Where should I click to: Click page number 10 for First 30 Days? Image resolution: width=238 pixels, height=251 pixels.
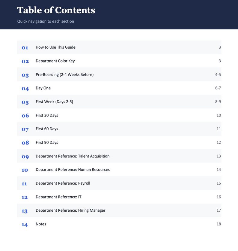click(219, 115)
